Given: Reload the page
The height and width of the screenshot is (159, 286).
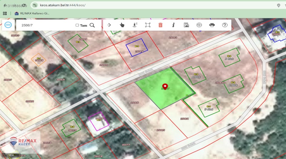Looking at the screenshot, I should 24,5.
